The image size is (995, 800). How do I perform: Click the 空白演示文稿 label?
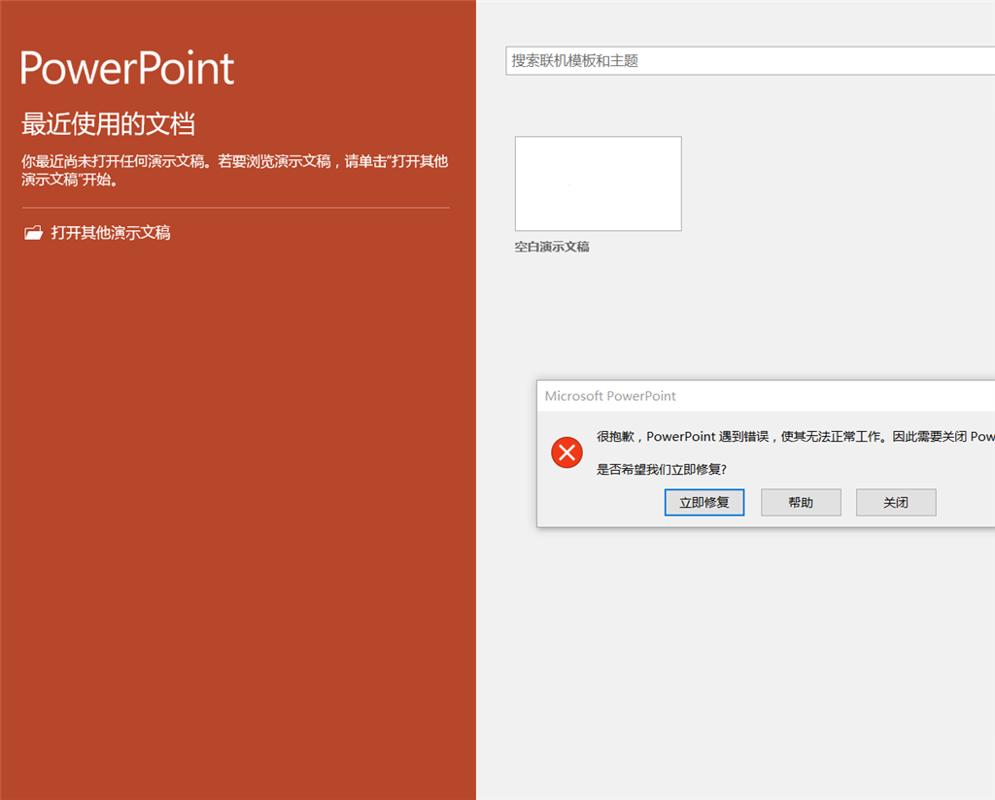pos(552,247)
